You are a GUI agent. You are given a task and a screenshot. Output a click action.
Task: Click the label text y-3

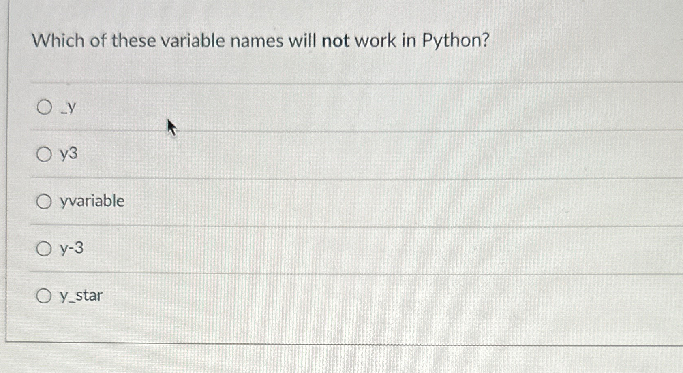coord(71,248)
